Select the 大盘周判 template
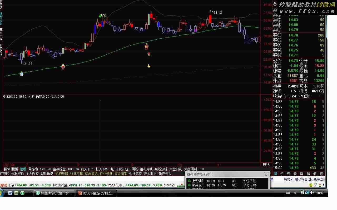337x210 pixels. 190,169
